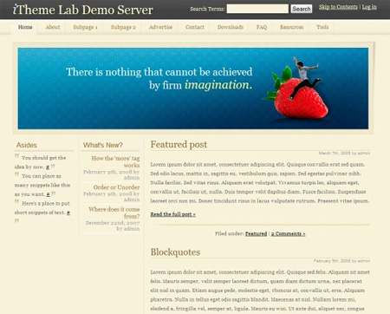
Task: Click the Blockquotes post date text
Action: click(341, 261)
